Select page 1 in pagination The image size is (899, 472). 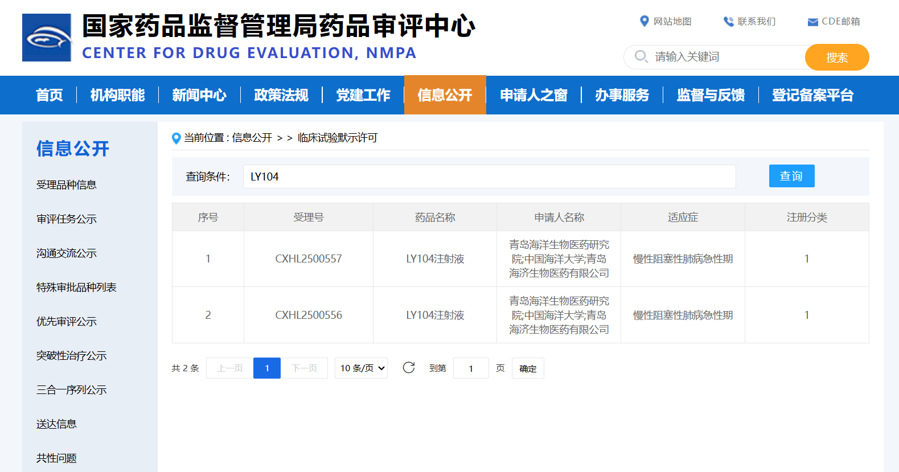point(266,368)
